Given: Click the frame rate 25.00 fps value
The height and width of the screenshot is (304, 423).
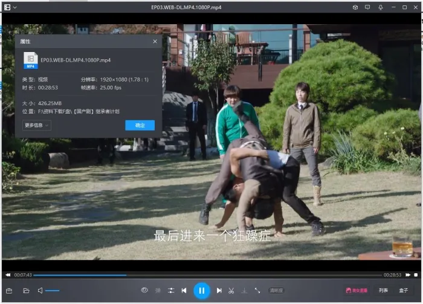Looking at the screenshot, I should [x=111, y=88].
